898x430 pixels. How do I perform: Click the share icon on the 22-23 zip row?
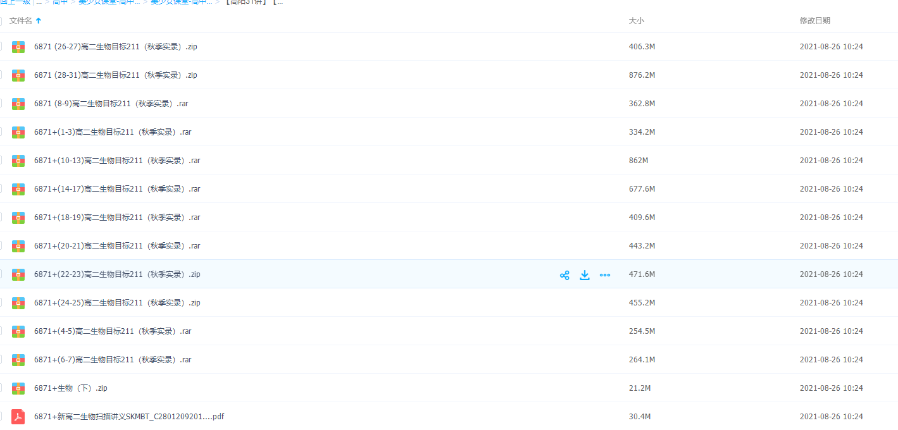click(x=564, y=275)
